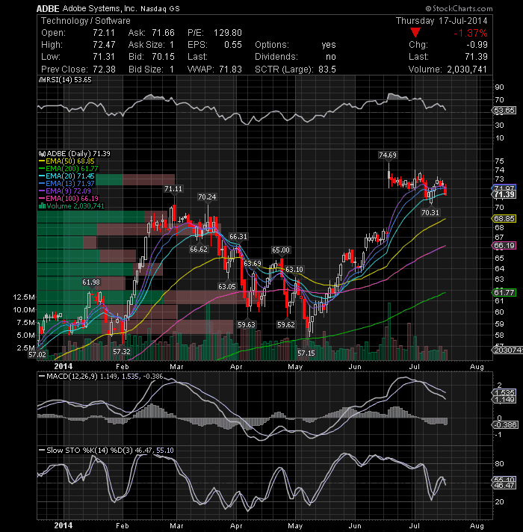Click the 71.11 peak price annotation
The image size is (523, 532).
point(173,188)
